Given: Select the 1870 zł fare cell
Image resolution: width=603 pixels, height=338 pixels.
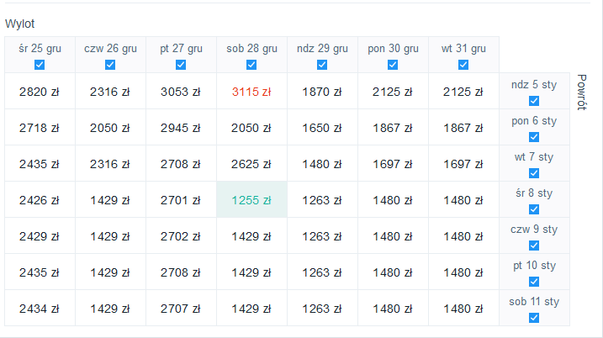Looking at the screenshot, I should [322, 91].
